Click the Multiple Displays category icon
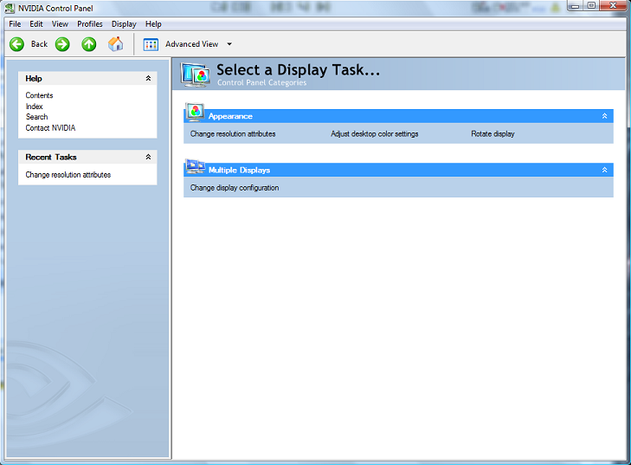 point(195,168)
